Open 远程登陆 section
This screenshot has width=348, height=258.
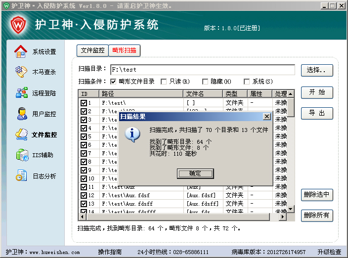[44, 93]
